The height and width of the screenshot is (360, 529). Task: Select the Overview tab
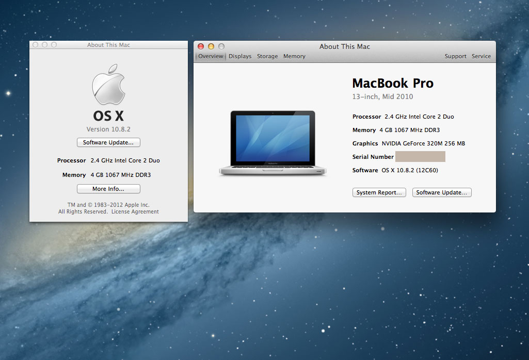[211, 56]
